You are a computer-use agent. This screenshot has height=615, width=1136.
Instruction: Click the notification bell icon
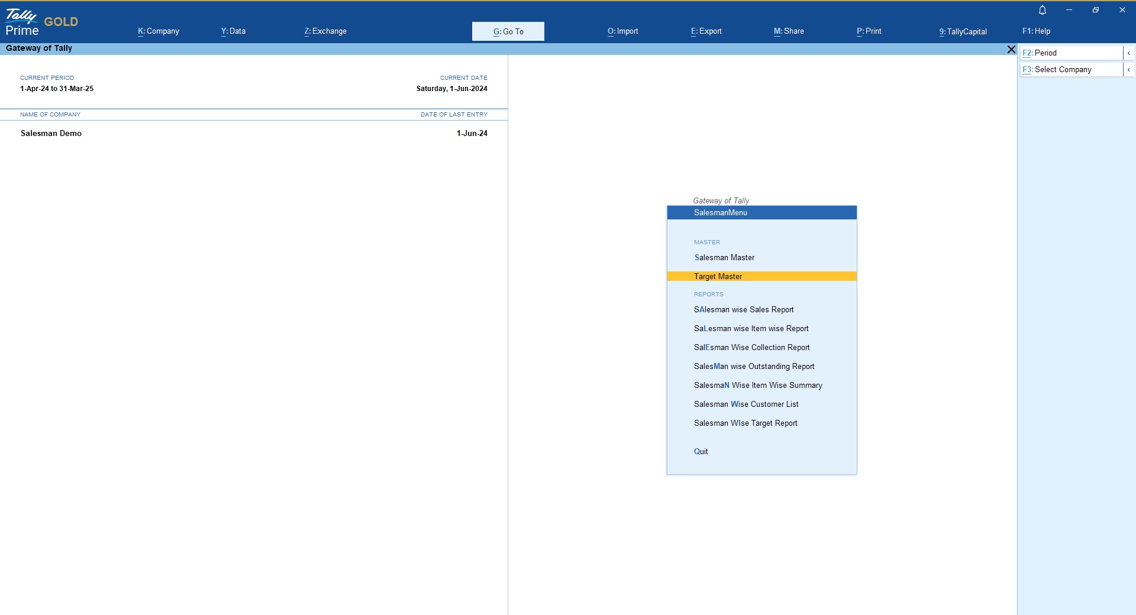tap(1043, 10)
